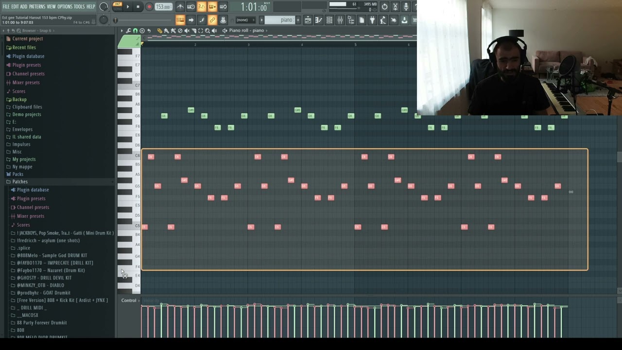Expand the Current project folder
The width and height of the screenshot is (622, 350).
[28, 38]
